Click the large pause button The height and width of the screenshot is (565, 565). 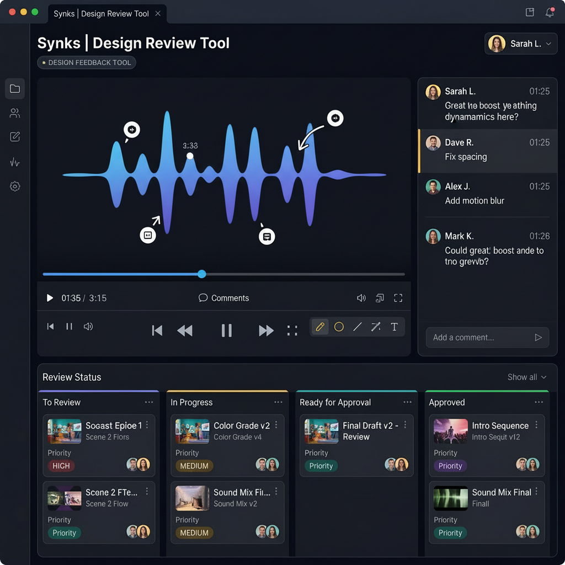[x=227, y=331]
